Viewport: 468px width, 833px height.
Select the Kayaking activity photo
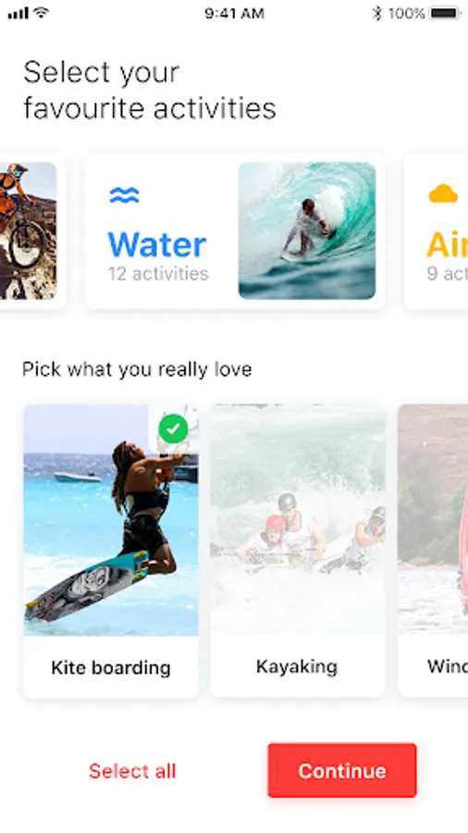(x=298, y=519)
